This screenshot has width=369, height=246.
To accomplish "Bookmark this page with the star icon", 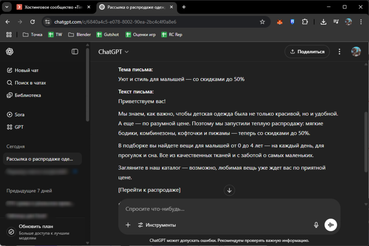I will point(262,22).
